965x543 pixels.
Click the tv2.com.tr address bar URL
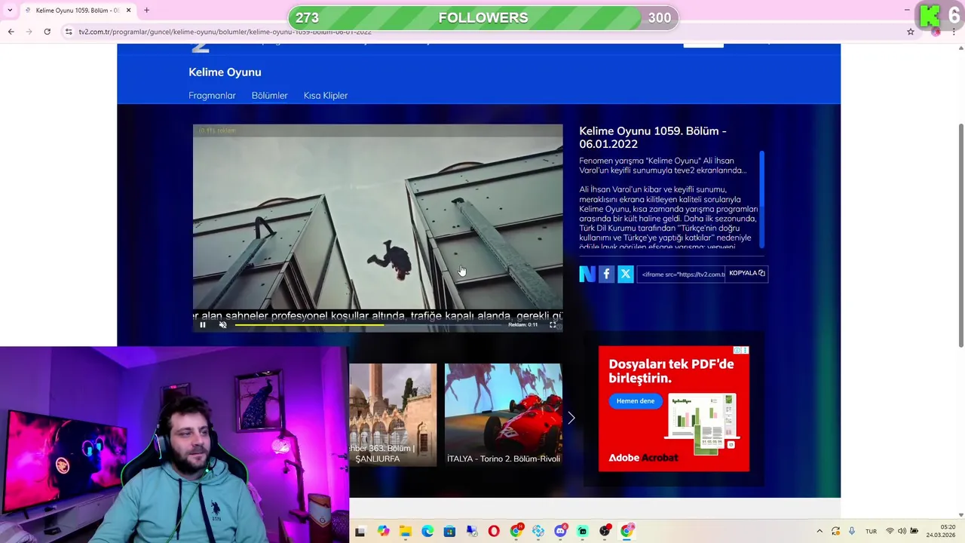(225, 32)
